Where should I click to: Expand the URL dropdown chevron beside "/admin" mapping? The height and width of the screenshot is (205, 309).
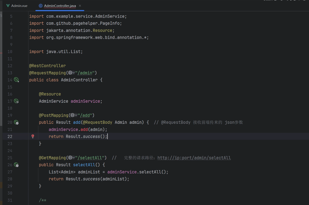pos(74,73)
